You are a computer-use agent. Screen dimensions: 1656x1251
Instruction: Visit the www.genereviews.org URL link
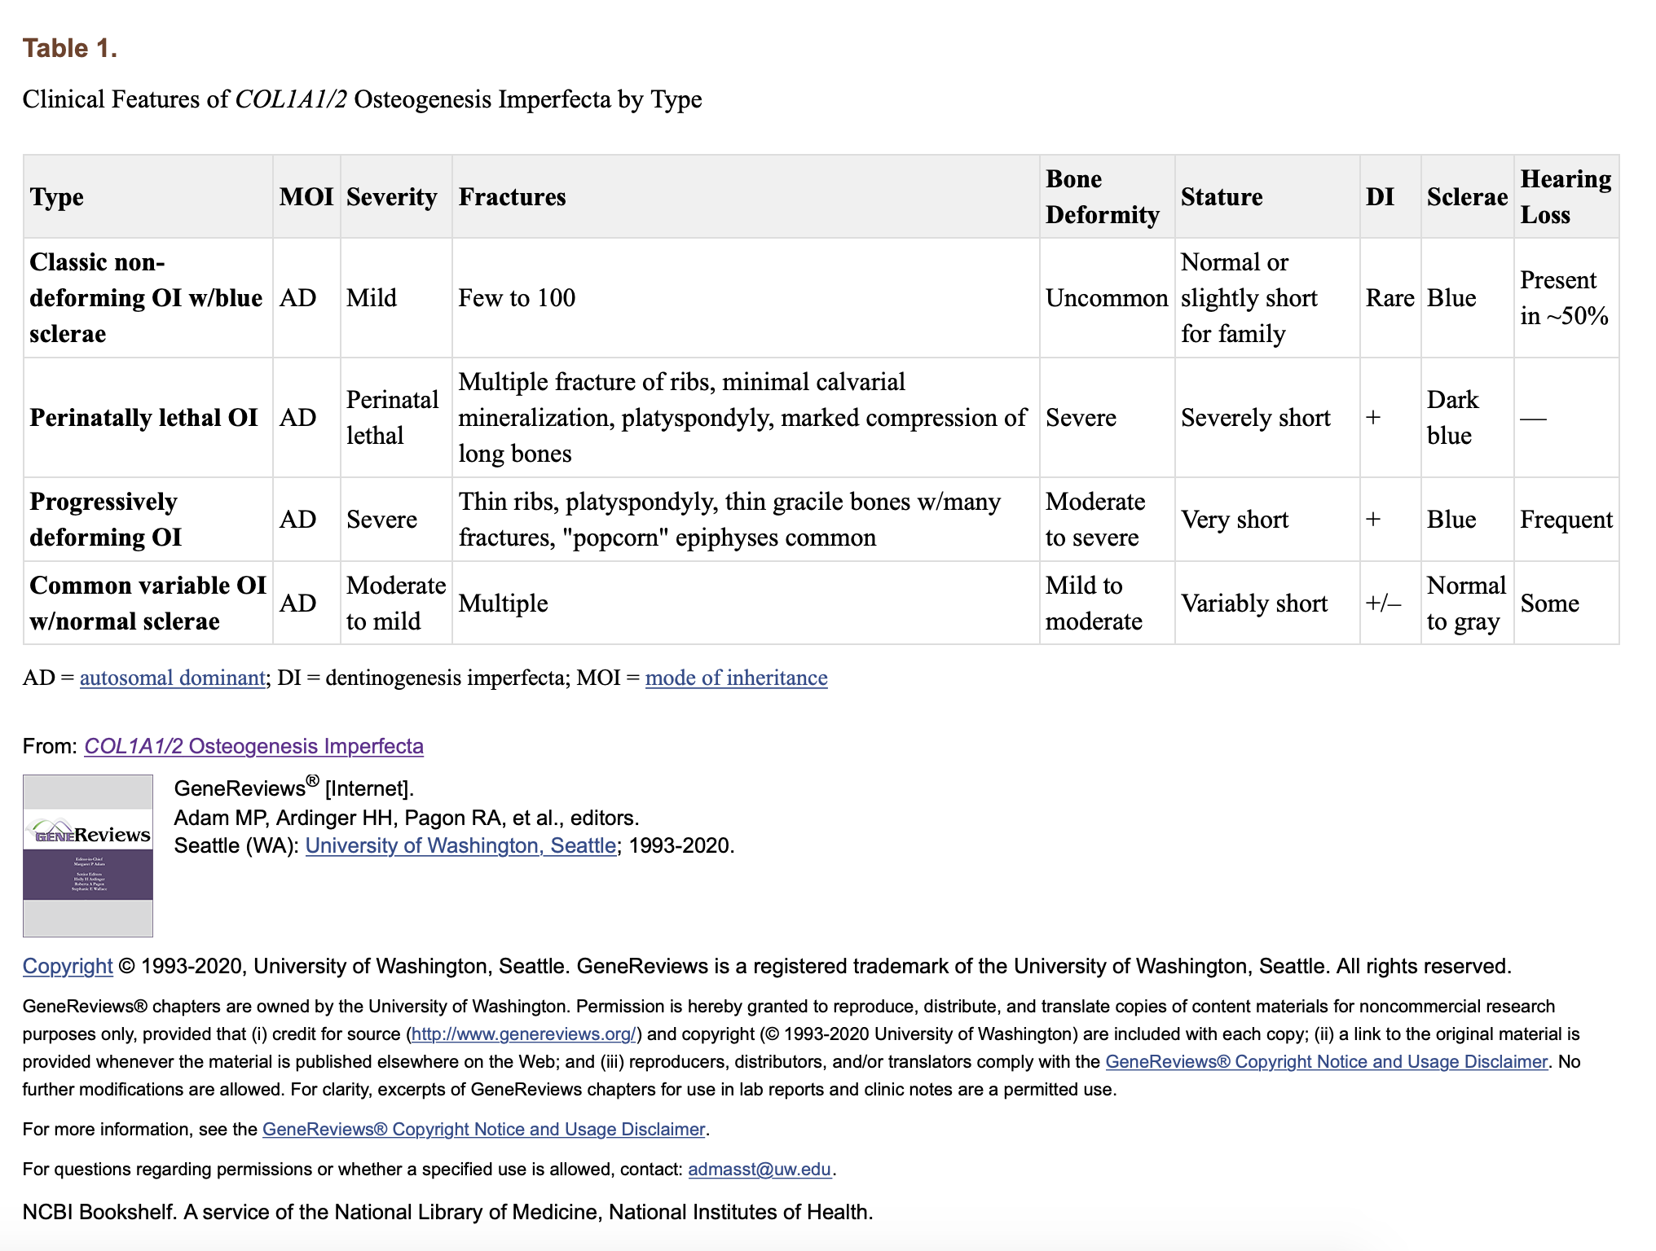523,1034
